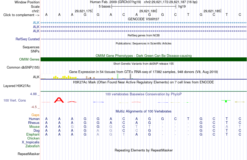Click the Layered H3K27Ac track label

17,86
